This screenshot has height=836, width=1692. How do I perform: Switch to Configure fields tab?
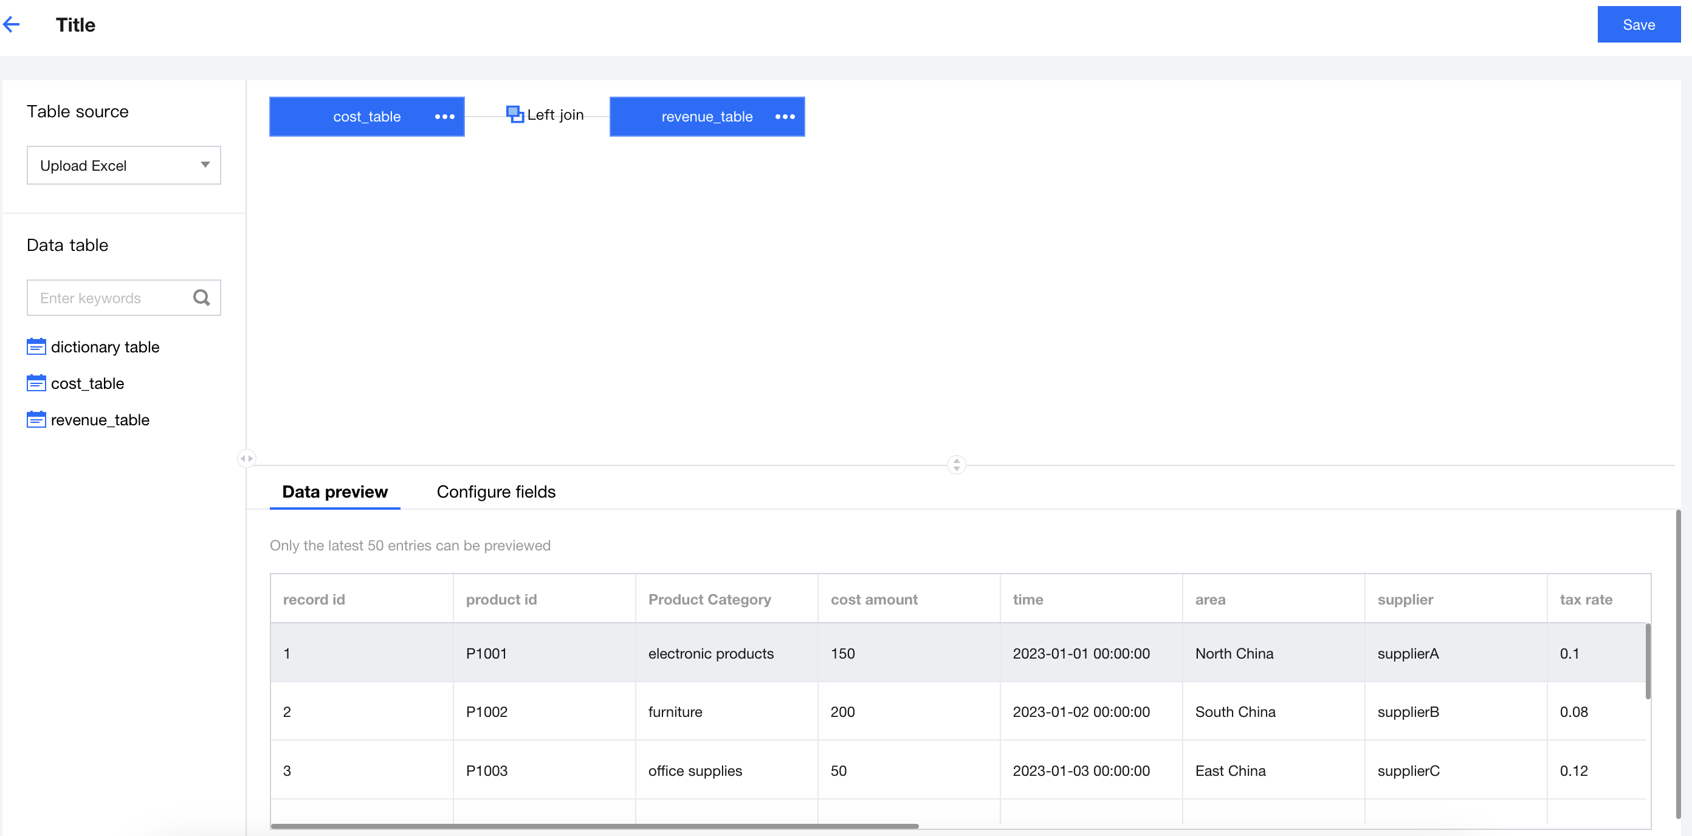click(496, 492)
